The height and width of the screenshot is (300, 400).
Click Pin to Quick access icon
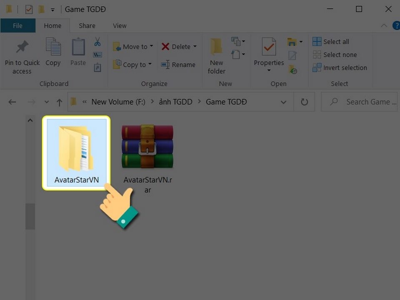coord(22,47)
